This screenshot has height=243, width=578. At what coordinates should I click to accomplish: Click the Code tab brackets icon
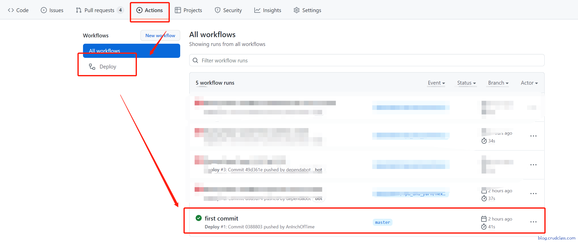(11, 10)
